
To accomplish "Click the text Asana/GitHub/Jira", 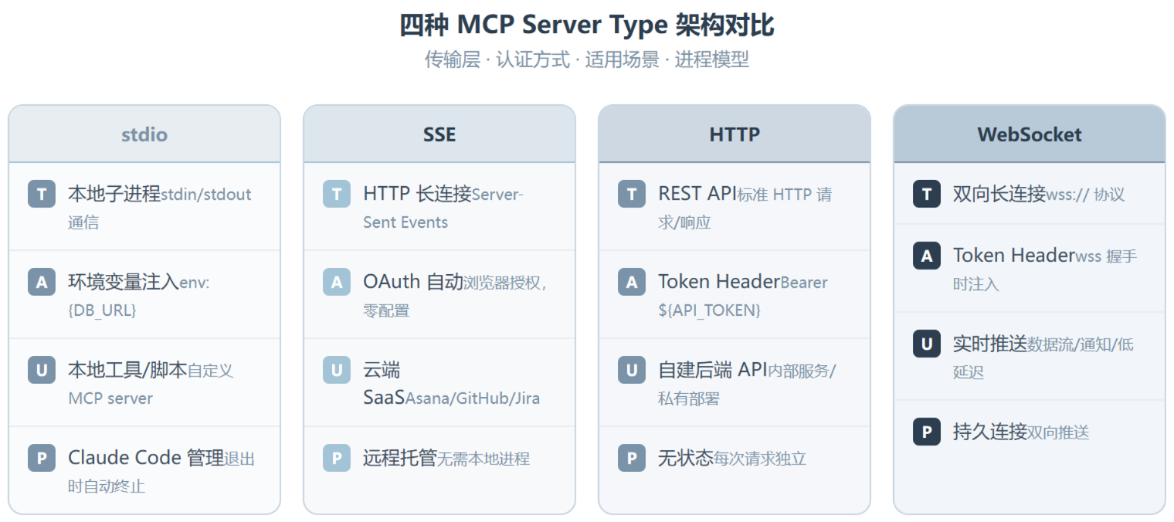I will 473,398.
